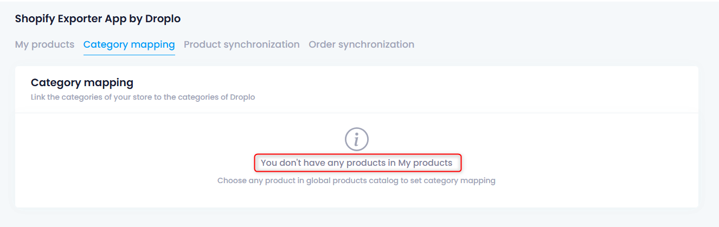Click the Category mapping card heading
The width and height of the screenshot is (719, 227).
tap(82, 83)
